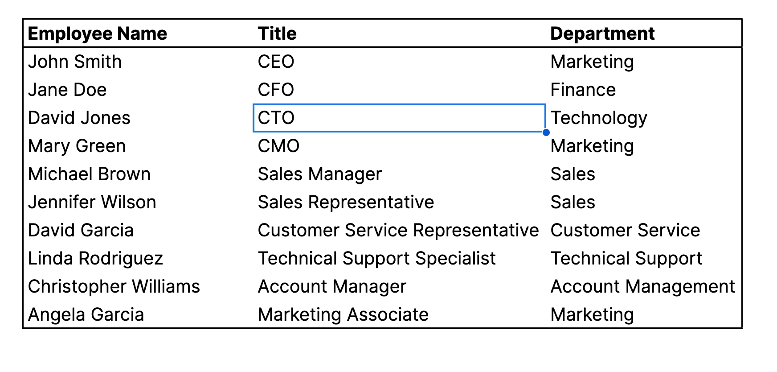
Task: Click the Account Management department cell
Action: tap(644, 286)
